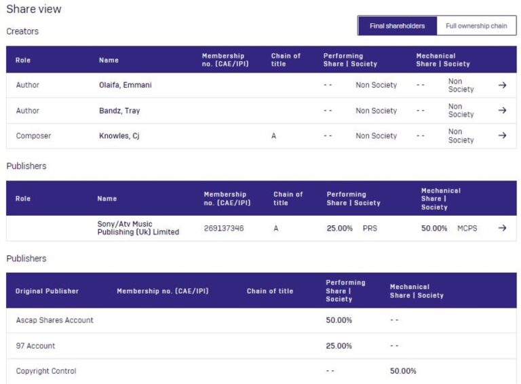Click the Name column header in Creators table
Viewport: 521px width, 384px height.
(x=109, y=60)
